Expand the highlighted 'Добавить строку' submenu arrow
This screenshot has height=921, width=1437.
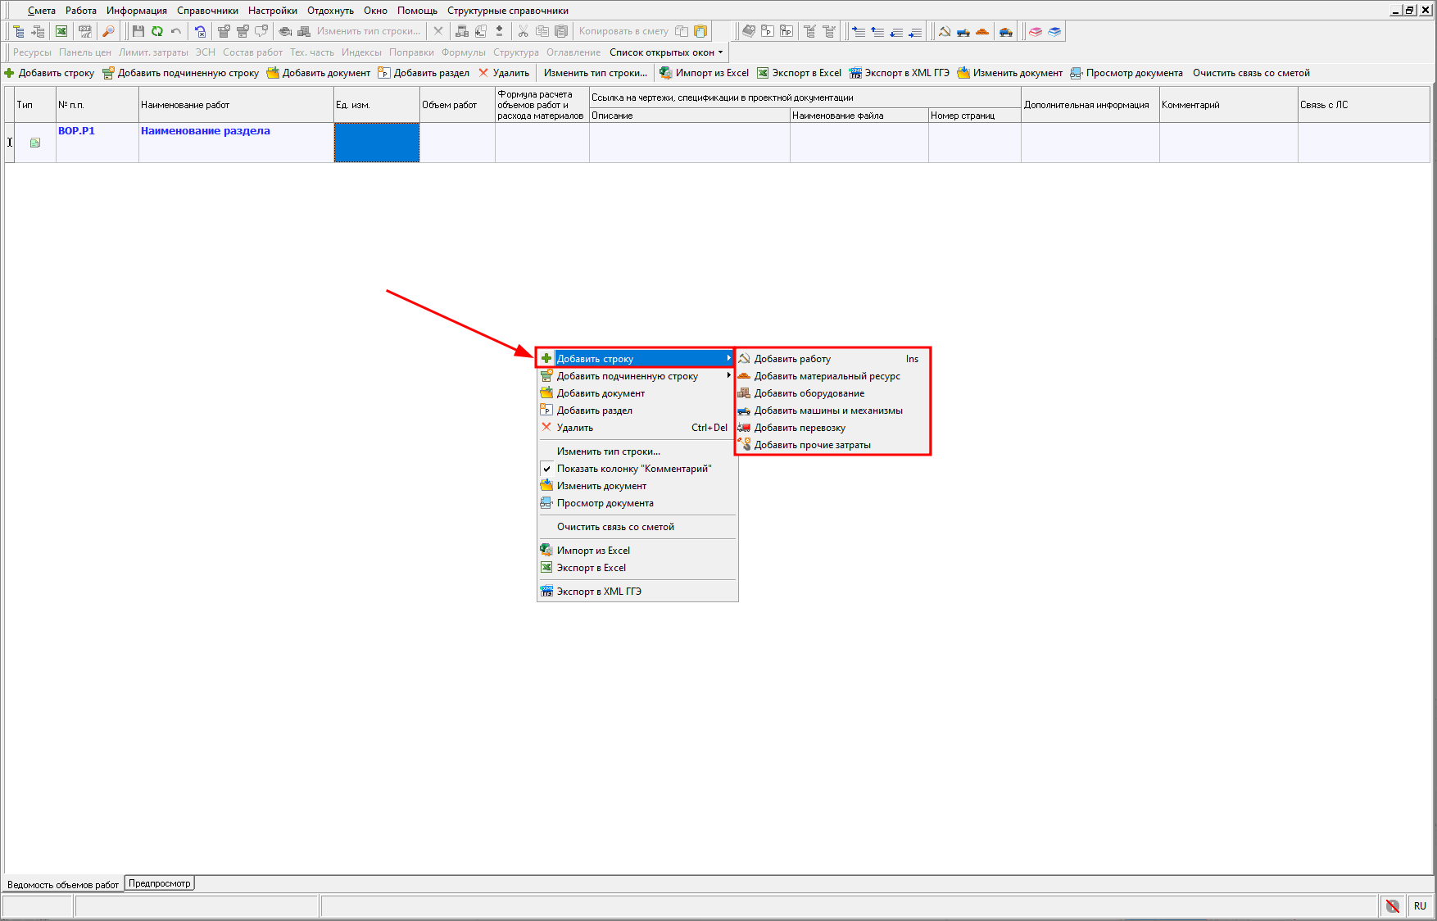click(728, 358)
